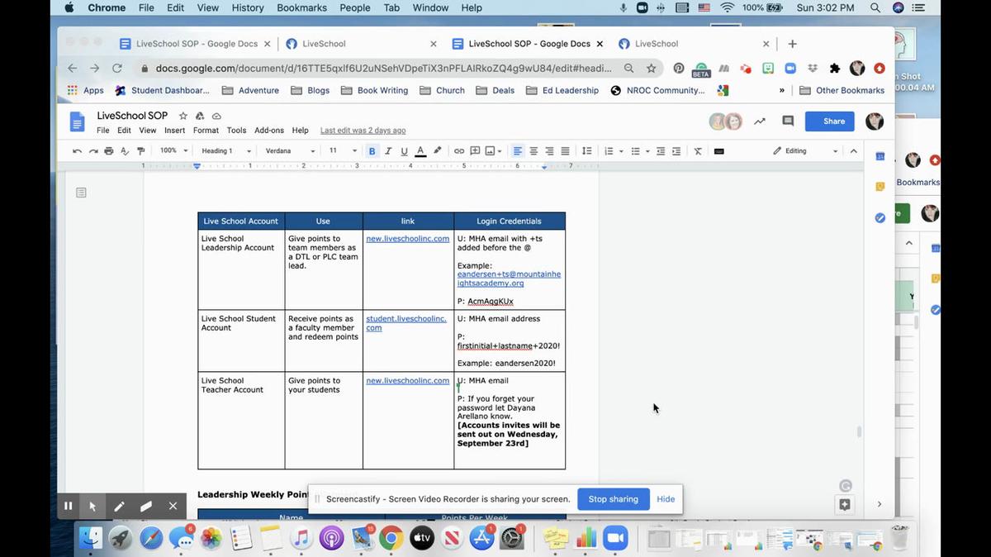This screenshot has height=557, width=991.
Task: Run spelling and grammar check icon
Action: (125, 151)
